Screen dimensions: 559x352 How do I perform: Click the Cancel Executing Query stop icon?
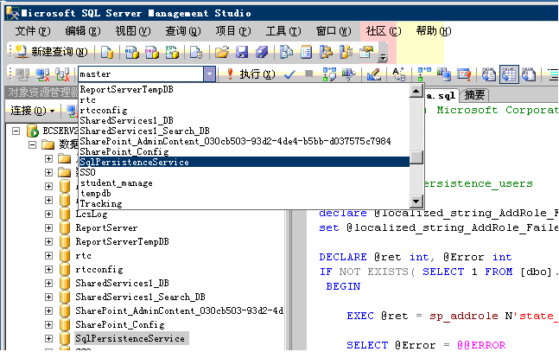point(309,74)
